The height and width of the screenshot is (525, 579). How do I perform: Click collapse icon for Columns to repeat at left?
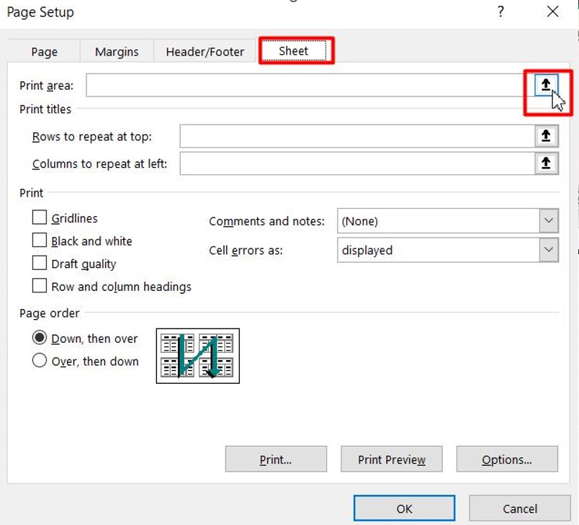(x=546, y=163)
